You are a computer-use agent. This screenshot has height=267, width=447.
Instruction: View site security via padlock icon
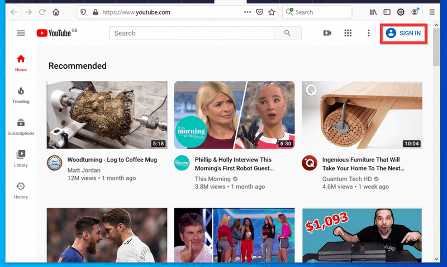[x=96, y=12]
